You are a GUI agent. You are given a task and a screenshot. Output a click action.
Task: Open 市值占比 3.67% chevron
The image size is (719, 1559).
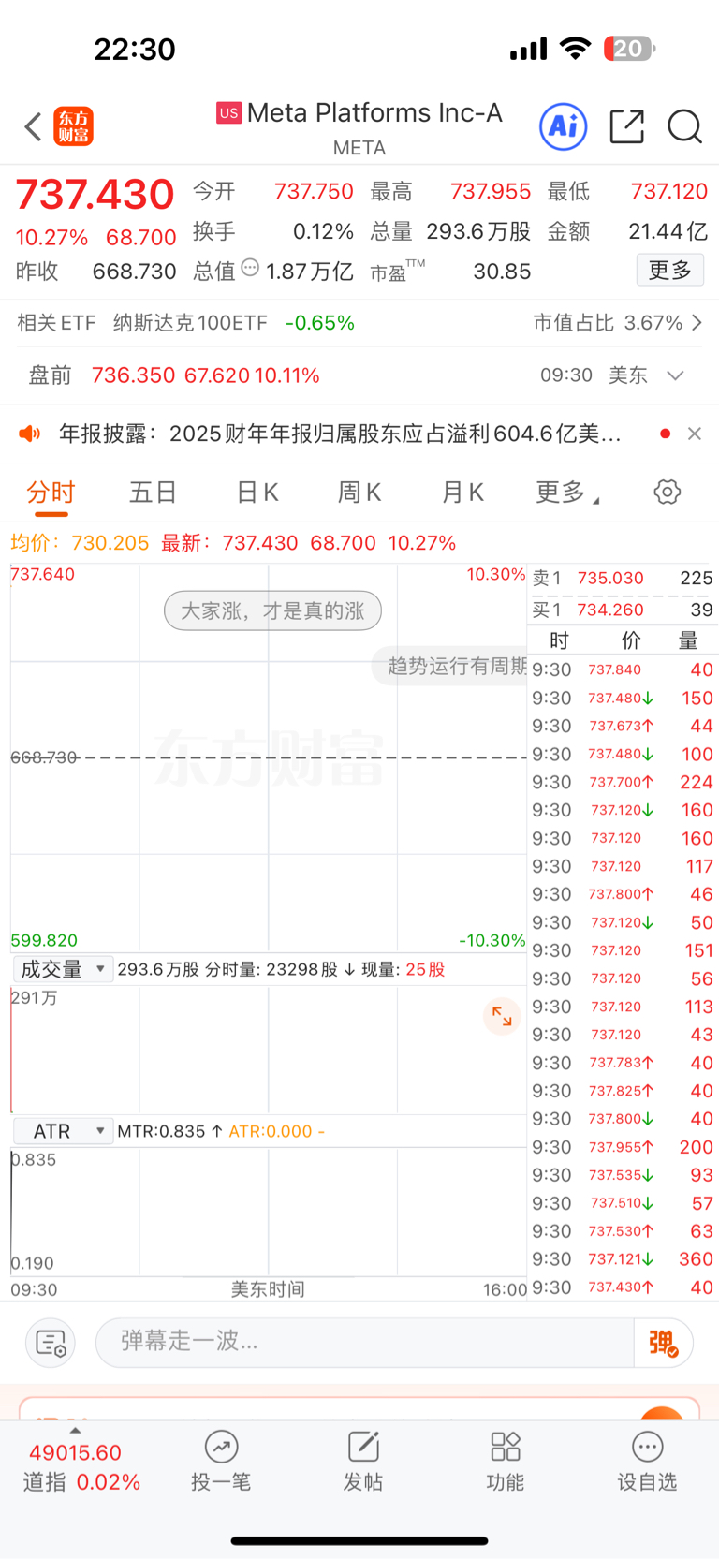click(697, 323)
